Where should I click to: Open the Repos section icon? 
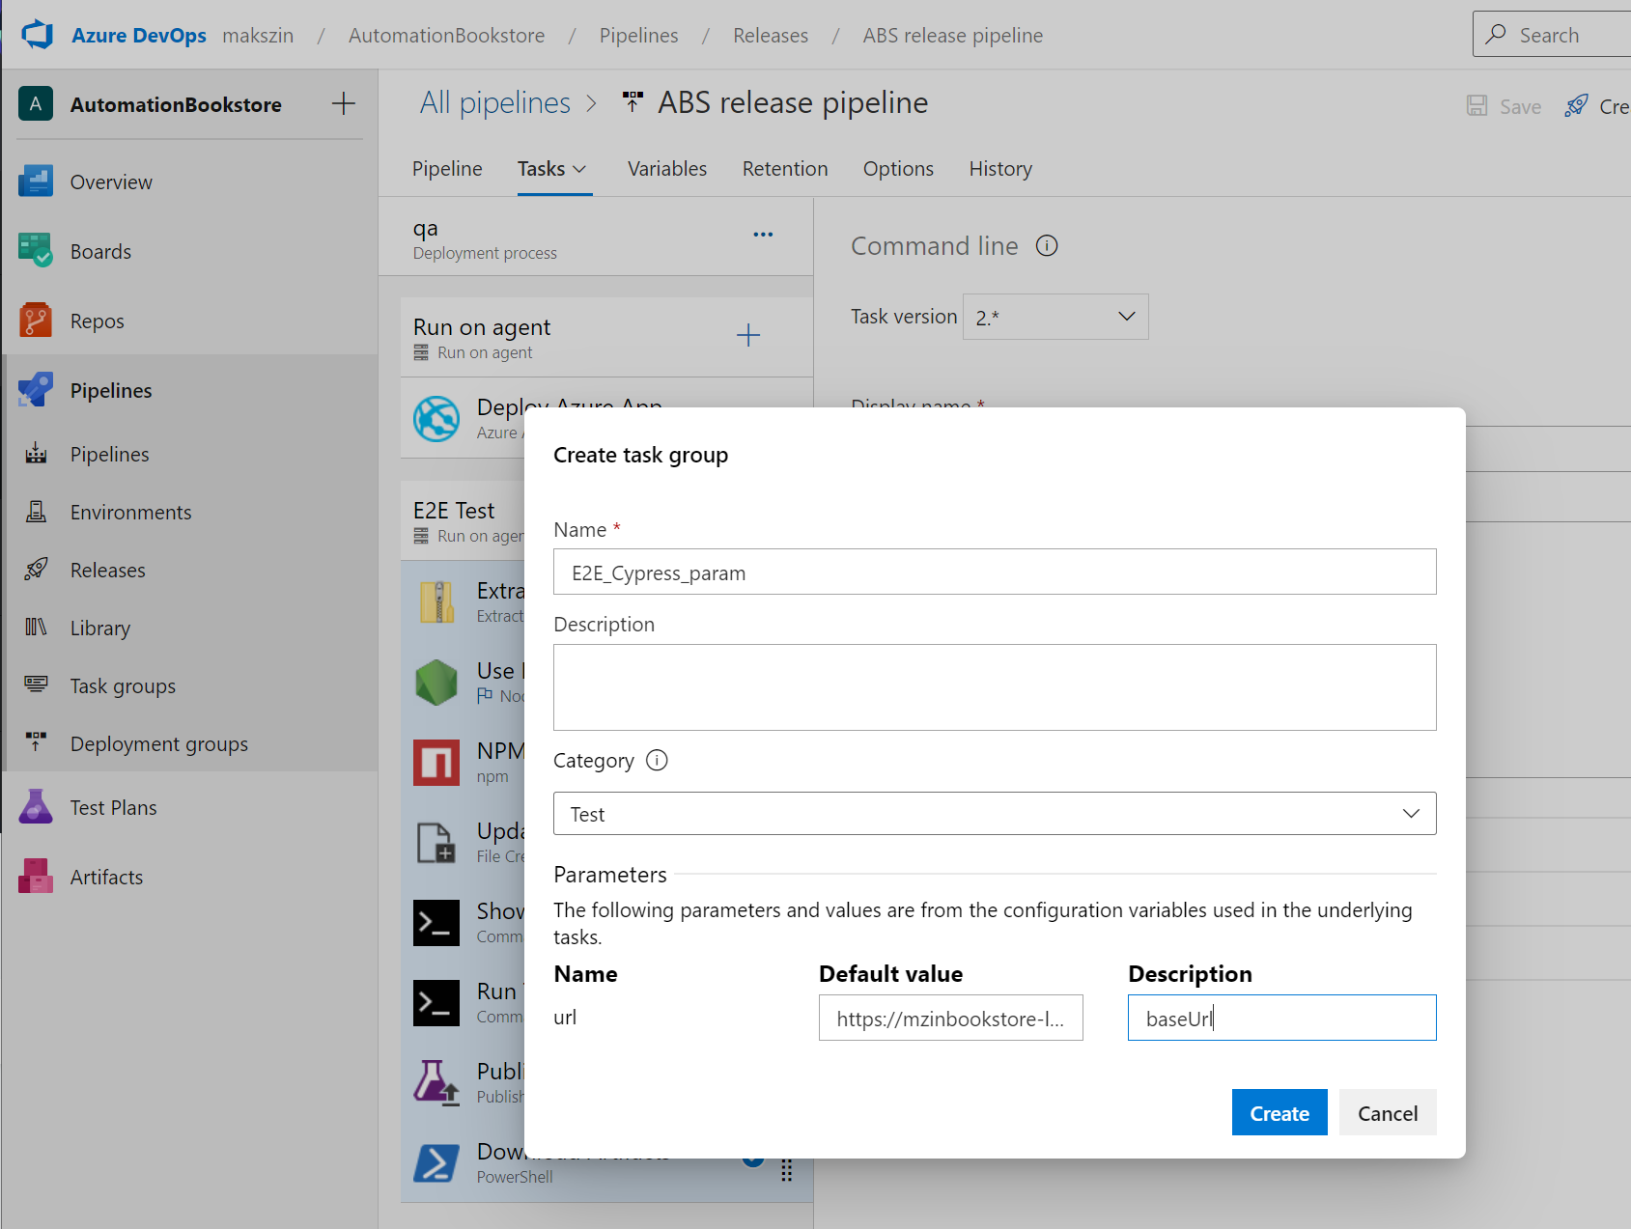36,321
